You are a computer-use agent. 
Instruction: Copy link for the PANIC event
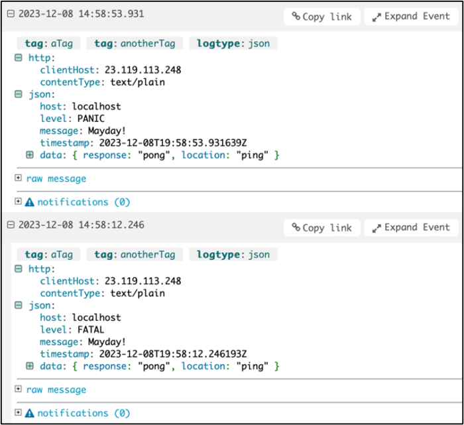tap(322, 17)
